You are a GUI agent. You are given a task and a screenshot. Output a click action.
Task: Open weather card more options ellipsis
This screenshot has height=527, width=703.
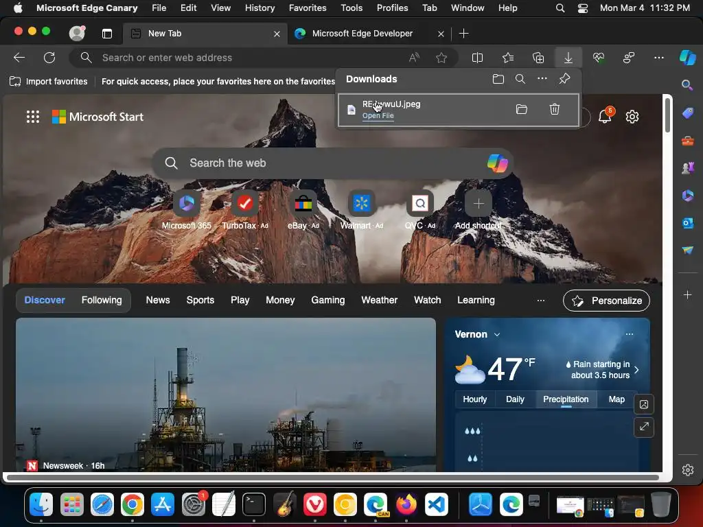[x=630, y=334]
